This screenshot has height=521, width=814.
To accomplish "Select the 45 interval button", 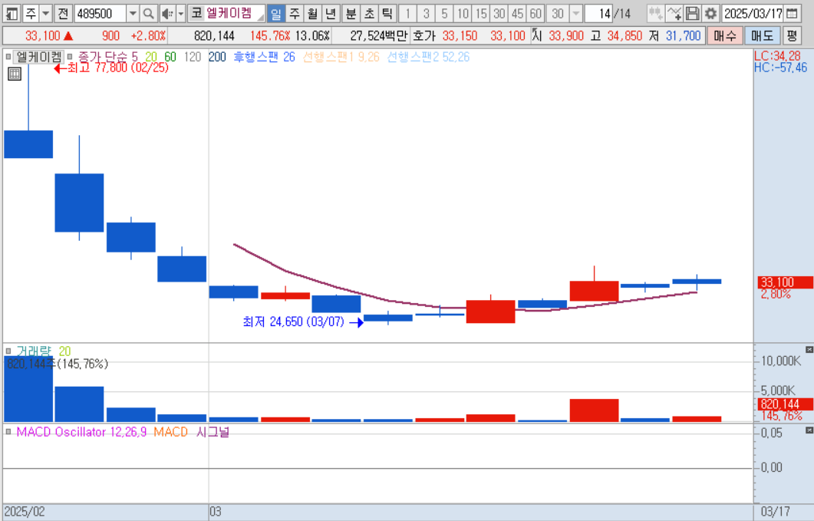I will pos(518,14).
